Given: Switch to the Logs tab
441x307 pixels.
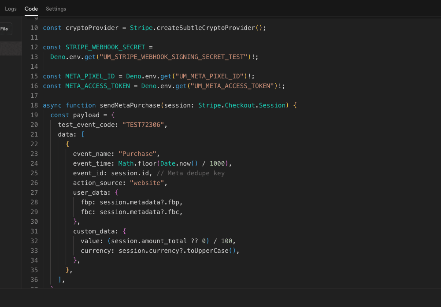Looking at the screenshot, I should click(x=10, y=8).
